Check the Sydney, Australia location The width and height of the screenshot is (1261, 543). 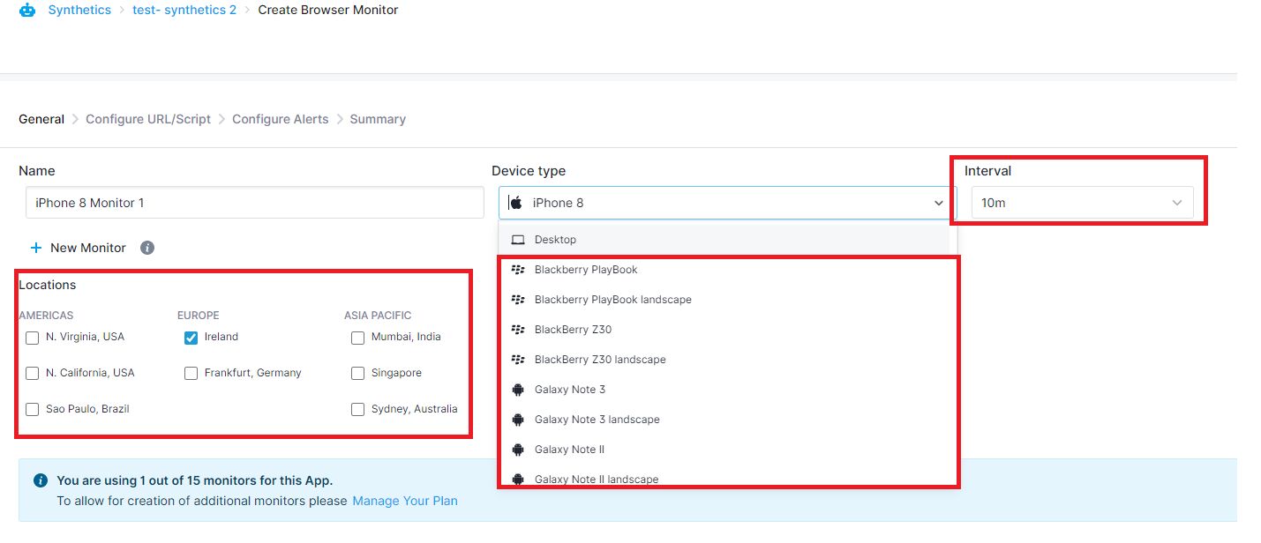coord(357,410)
